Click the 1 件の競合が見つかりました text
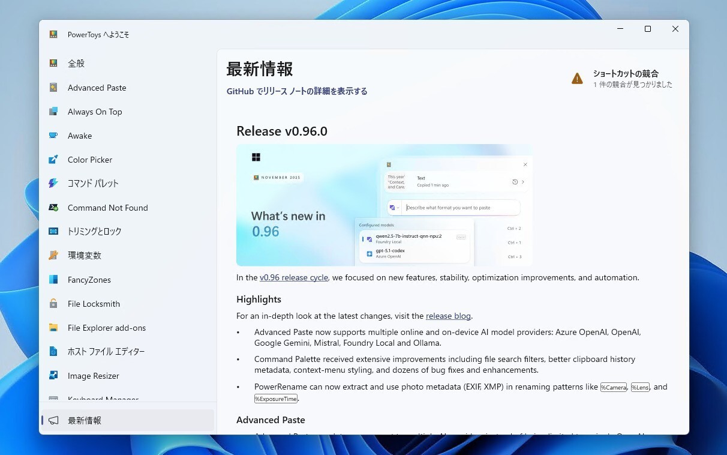The width and height of the screenshot is (727, 455). point(633,85)
